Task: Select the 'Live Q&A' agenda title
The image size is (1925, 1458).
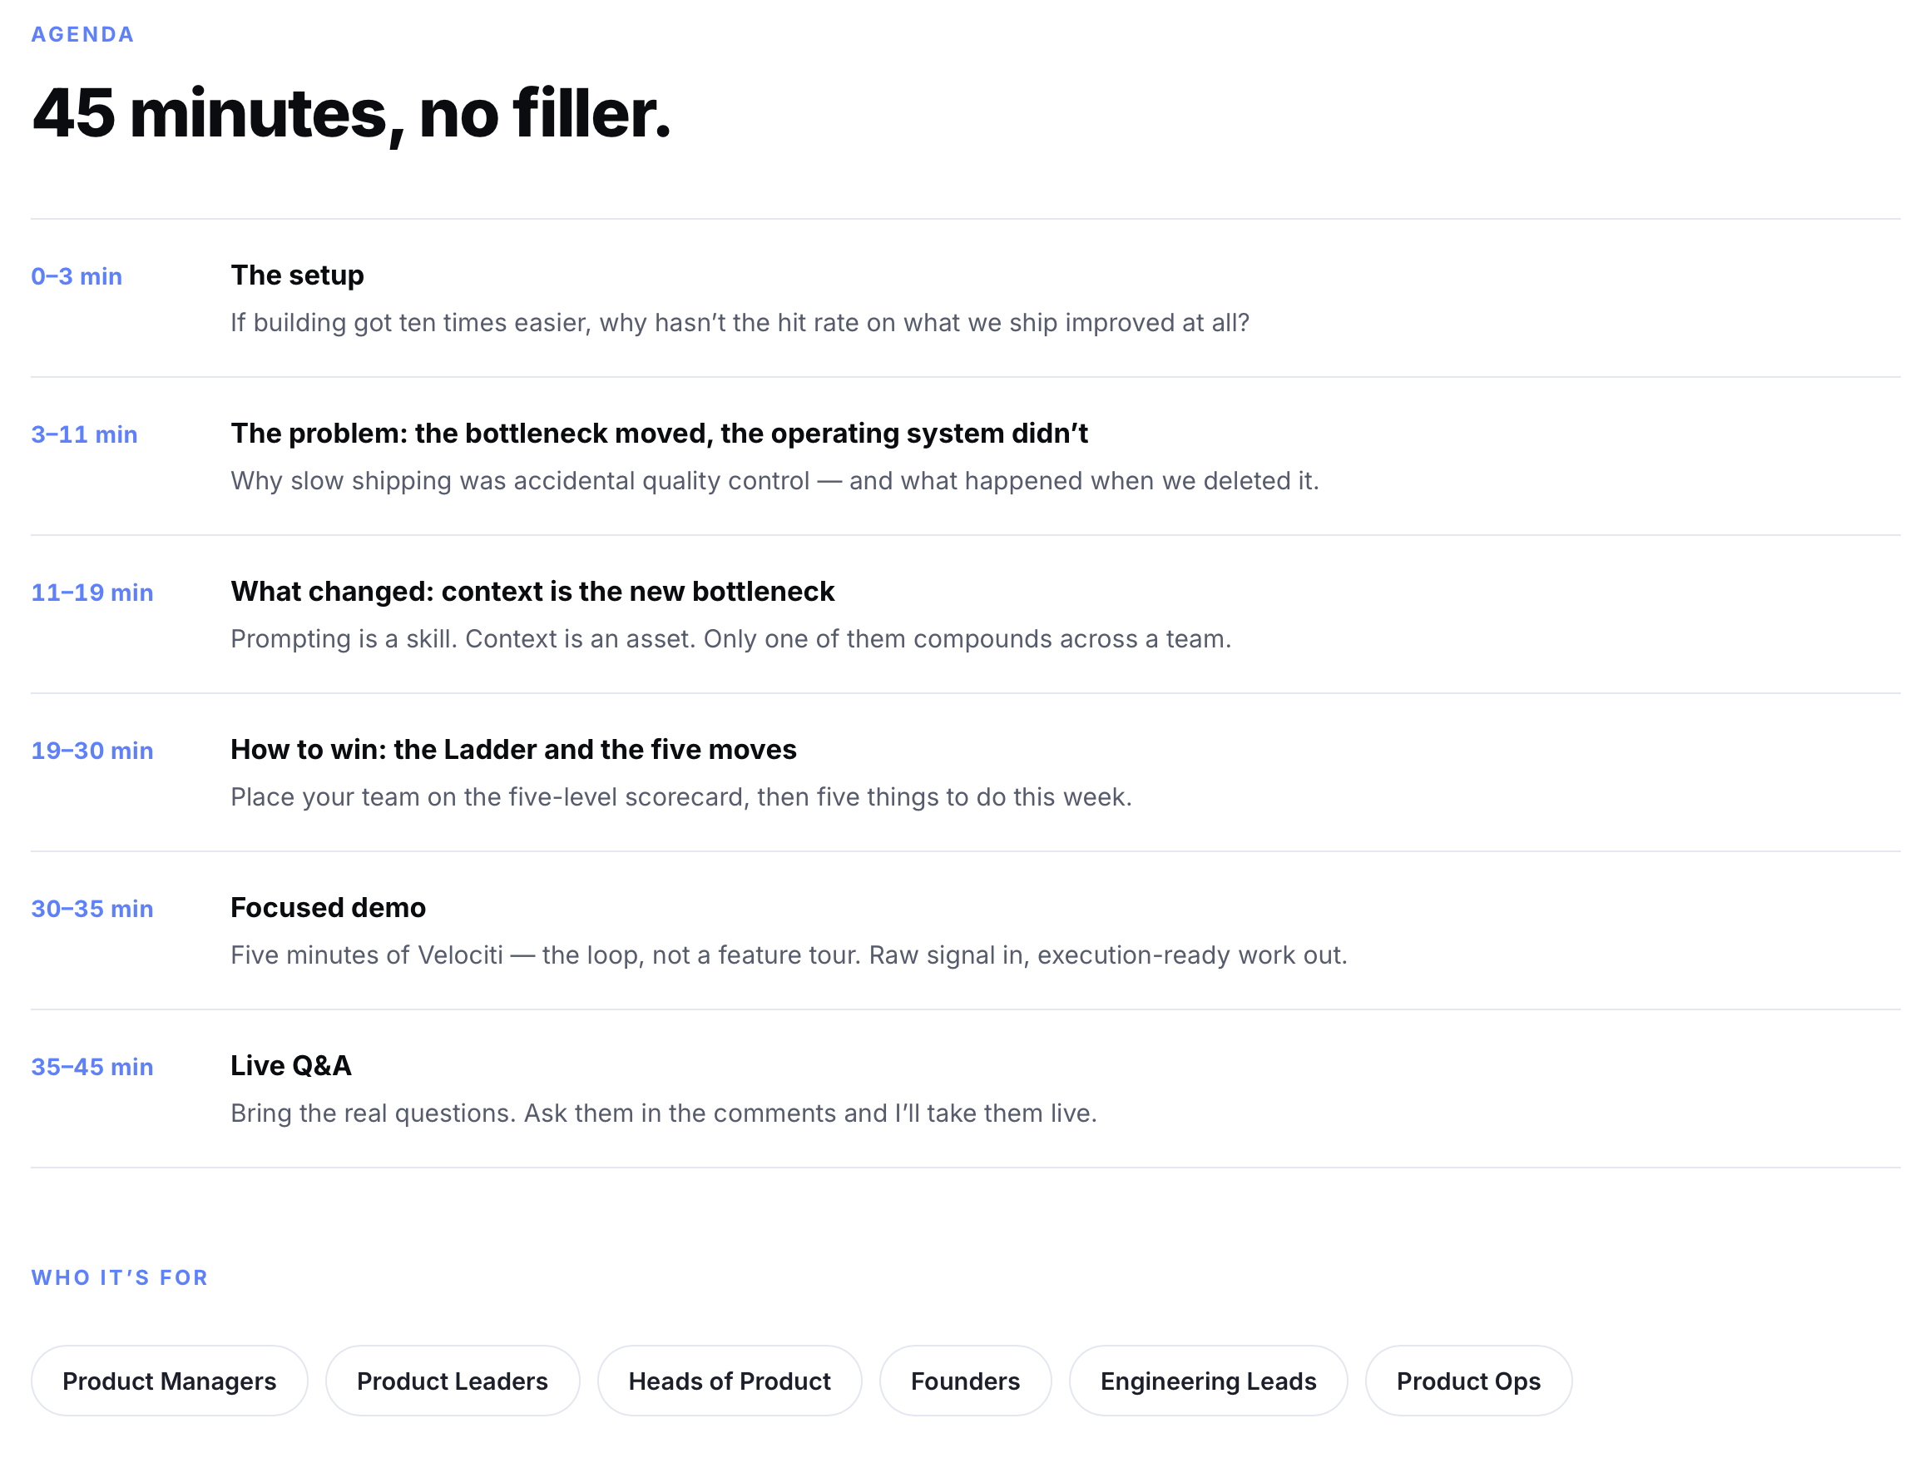Action: tap(290, 1066)
